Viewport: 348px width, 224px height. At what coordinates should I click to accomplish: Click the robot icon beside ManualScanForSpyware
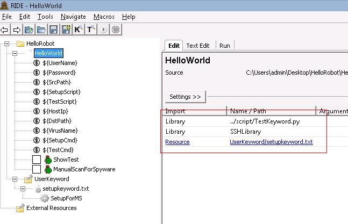[48, 169]
